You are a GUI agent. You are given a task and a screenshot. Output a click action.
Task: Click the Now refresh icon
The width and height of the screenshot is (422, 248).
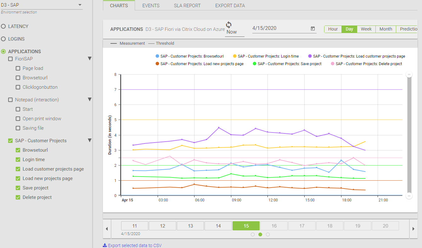[x=229, y=25]
